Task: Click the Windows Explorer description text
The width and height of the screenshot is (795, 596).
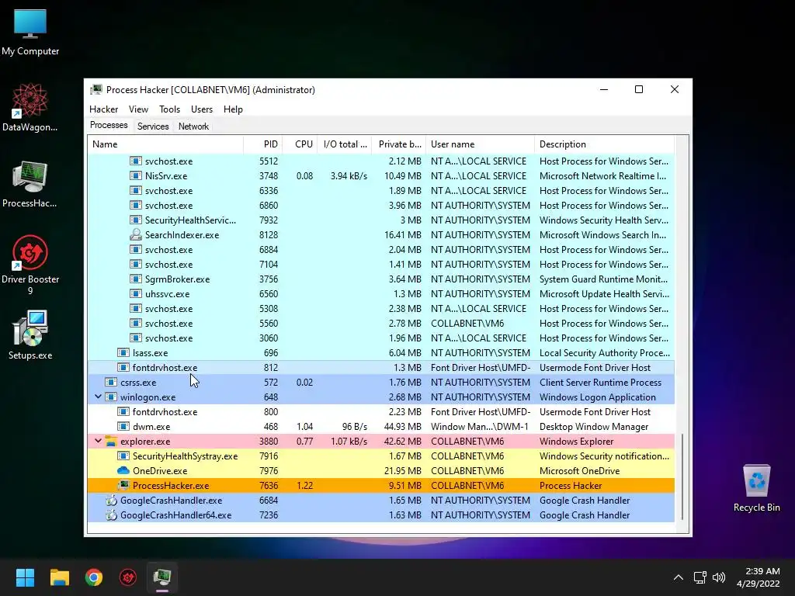Action: tap(577, 442)
